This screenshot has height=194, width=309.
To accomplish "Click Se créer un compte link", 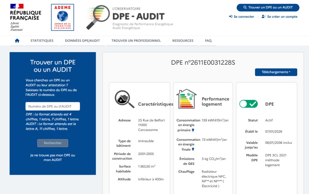I will [282, 17].
